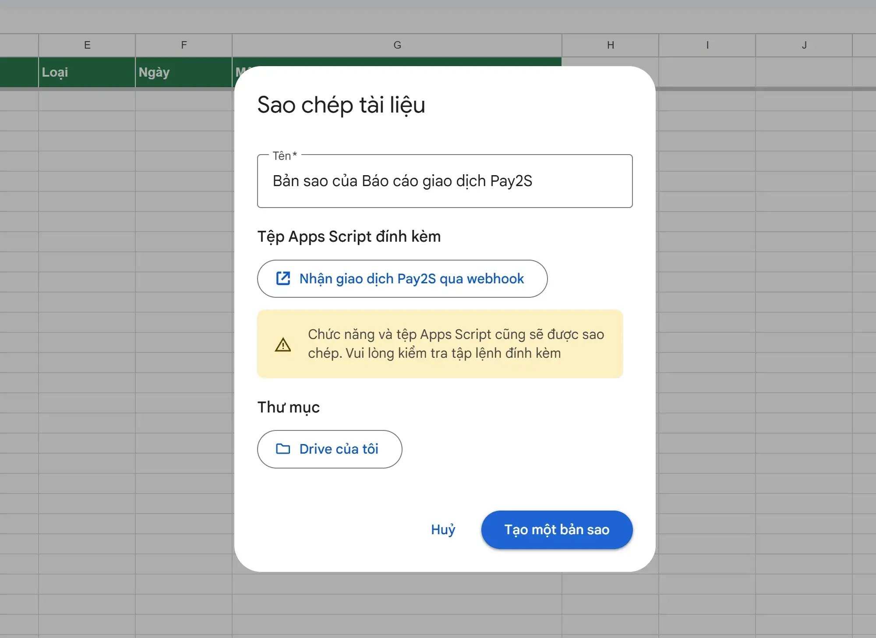Cancel copying with the Huỷ button
The image size is (876, 638).
pyautogui.click(x=443, y=529)
